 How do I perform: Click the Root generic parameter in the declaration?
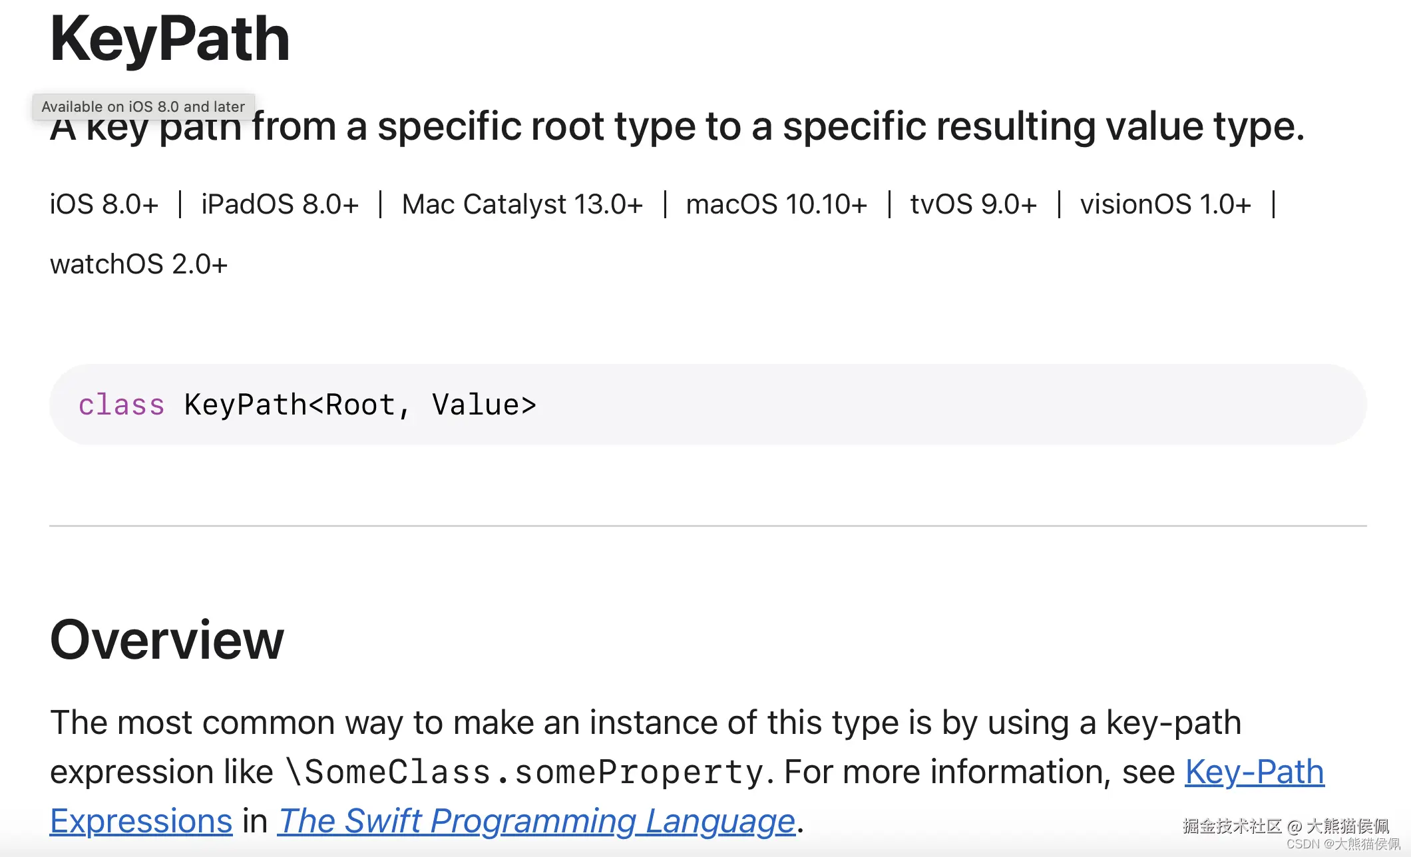360,405
